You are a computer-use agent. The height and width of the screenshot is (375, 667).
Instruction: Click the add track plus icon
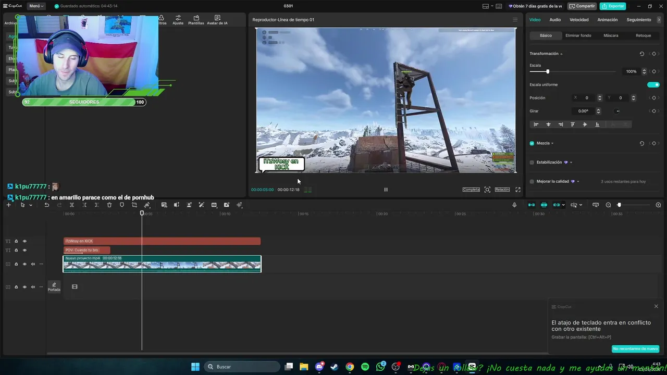click(x=8, y=205)
